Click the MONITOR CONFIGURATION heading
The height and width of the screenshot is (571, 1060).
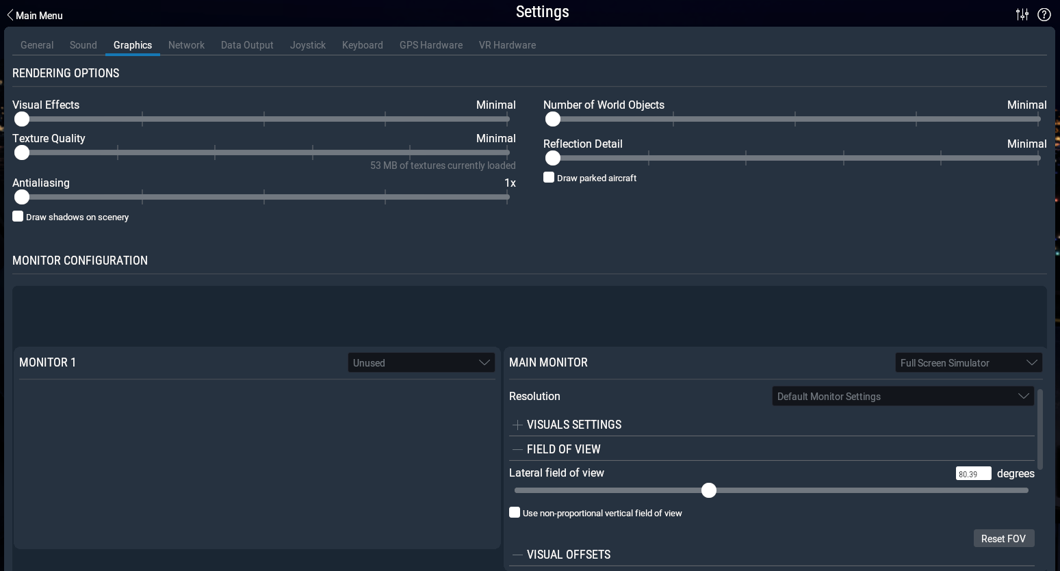tap(80, 261)
